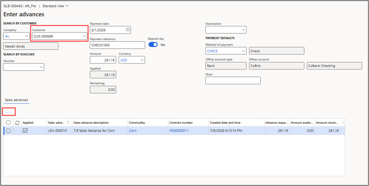Click the Applied 261.16 field
The height and width of the screenshot is (186, 369).
coord(103,75)
